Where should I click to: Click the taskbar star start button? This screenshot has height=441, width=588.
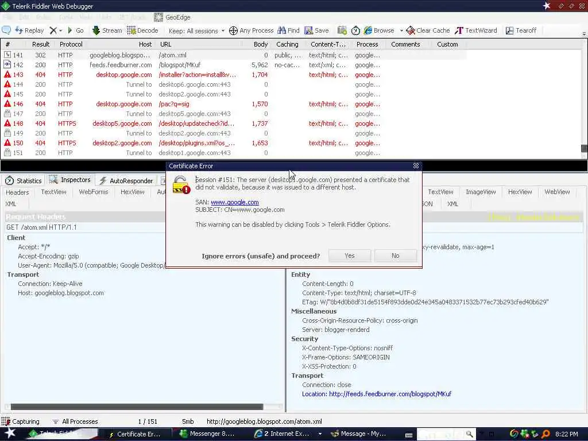coord(10,433)
